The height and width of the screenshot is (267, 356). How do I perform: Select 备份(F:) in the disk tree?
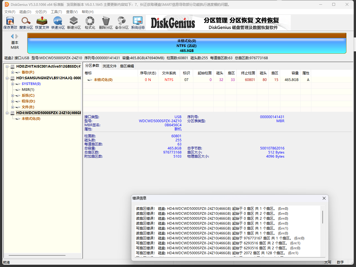click(28, 72)
